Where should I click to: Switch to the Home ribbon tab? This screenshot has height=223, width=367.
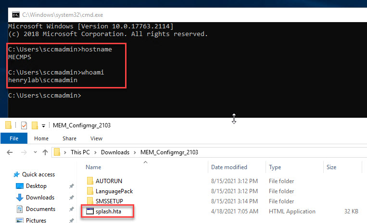click(41, 138)
